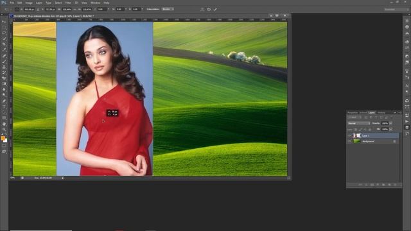
Task: Select the Dodge tool
Action: point(4,95)
